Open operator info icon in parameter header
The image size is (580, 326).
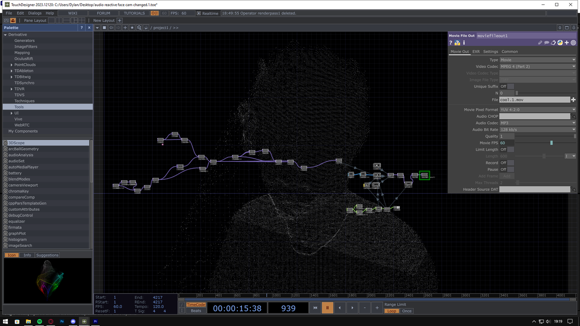[x=464, y=43]
